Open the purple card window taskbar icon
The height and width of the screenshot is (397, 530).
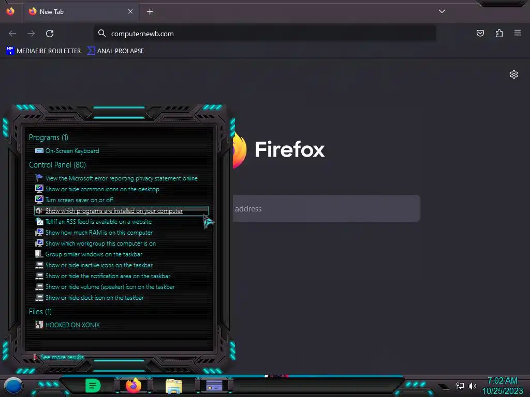pos(214,386)
